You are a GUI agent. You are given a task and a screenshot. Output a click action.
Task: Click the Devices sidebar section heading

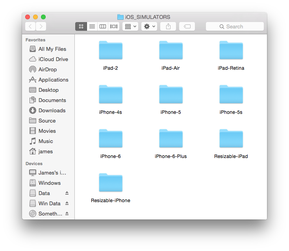34,164
